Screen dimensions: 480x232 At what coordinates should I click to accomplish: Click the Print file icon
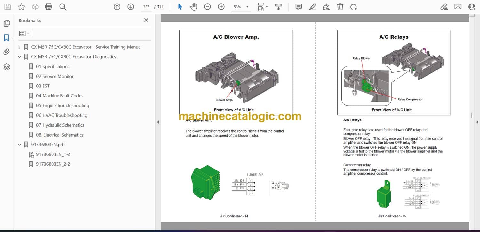[x=49, y=7]
